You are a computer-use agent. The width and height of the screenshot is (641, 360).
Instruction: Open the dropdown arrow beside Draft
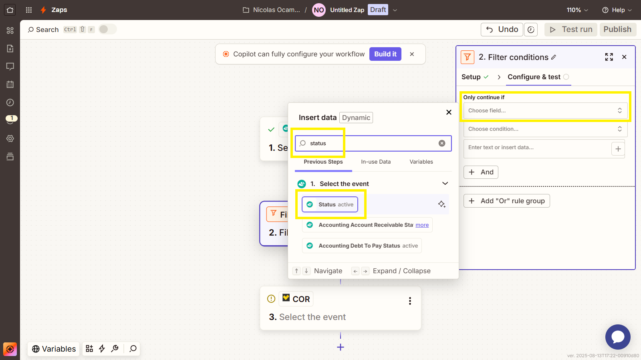(395, 10)
